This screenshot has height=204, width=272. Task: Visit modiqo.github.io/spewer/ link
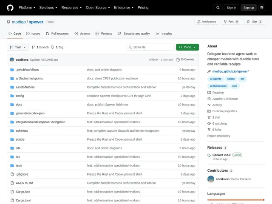pos(230,71)
